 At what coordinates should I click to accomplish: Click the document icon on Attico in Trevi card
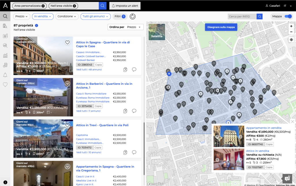(125, 152)
